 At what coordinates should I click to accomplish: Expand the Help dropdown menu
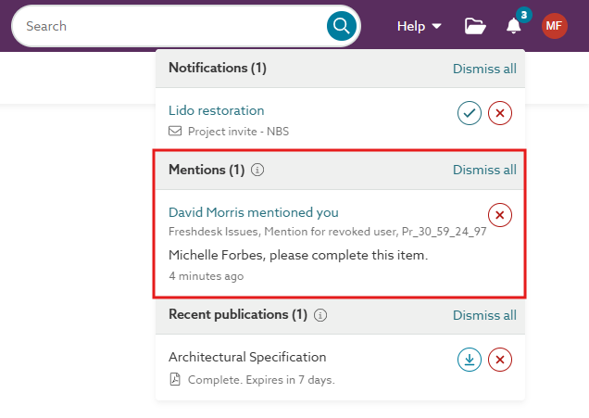coord(420,26)
